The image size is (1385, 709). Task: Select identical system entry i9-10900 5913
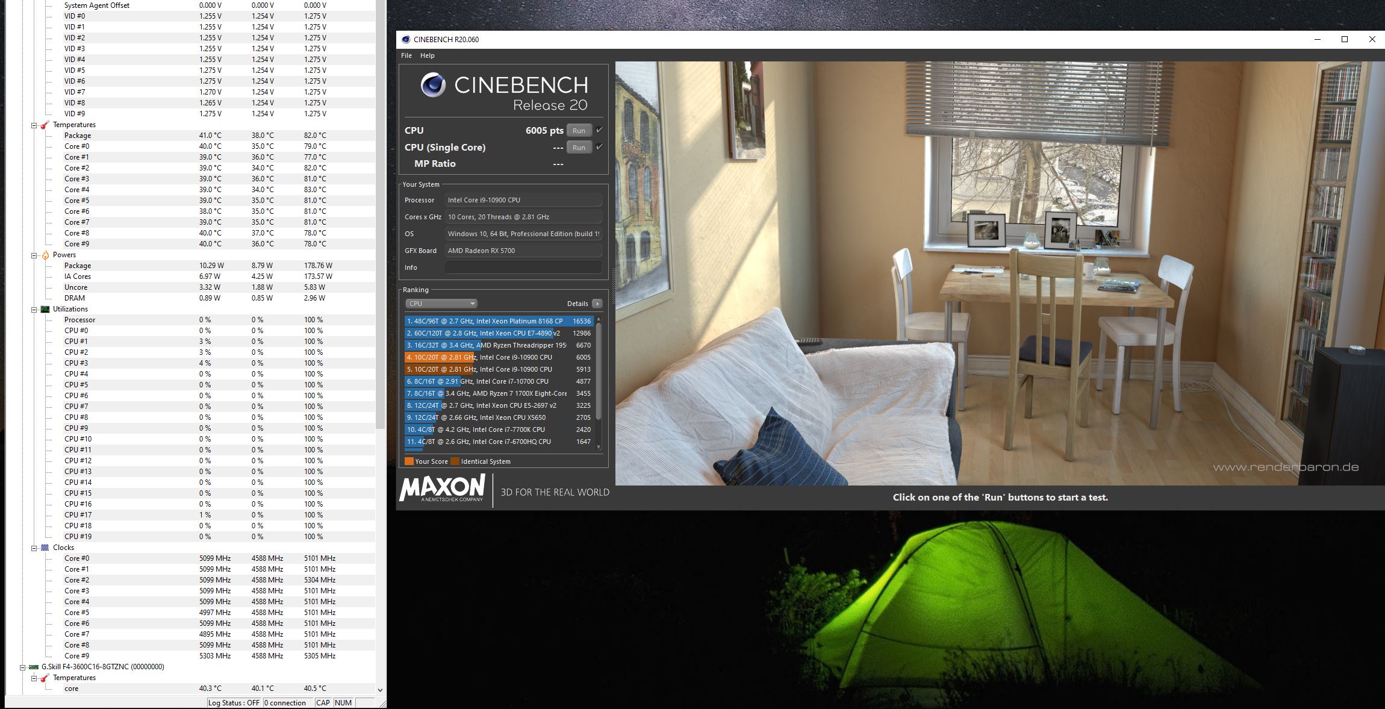(499, 369)
